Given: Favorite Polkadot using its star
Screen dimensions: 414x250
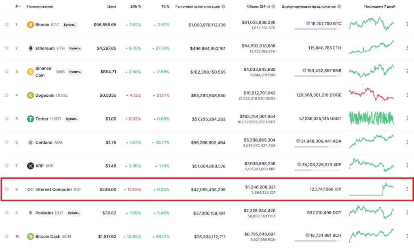Looking at the screenshot, I should click(x=7, y=213).
